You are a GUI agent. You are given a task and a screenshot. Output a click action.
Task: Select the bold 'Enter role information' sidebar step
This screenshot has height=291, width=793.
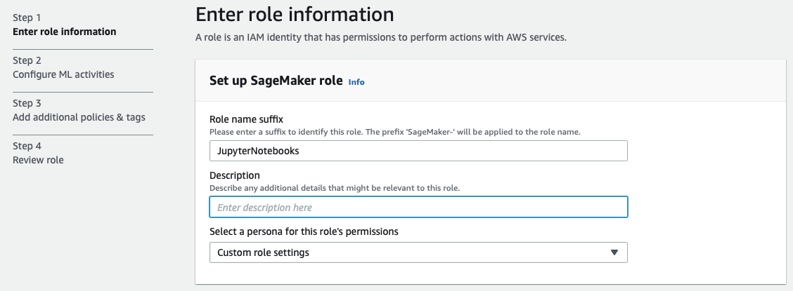click(x=65, y=32)
